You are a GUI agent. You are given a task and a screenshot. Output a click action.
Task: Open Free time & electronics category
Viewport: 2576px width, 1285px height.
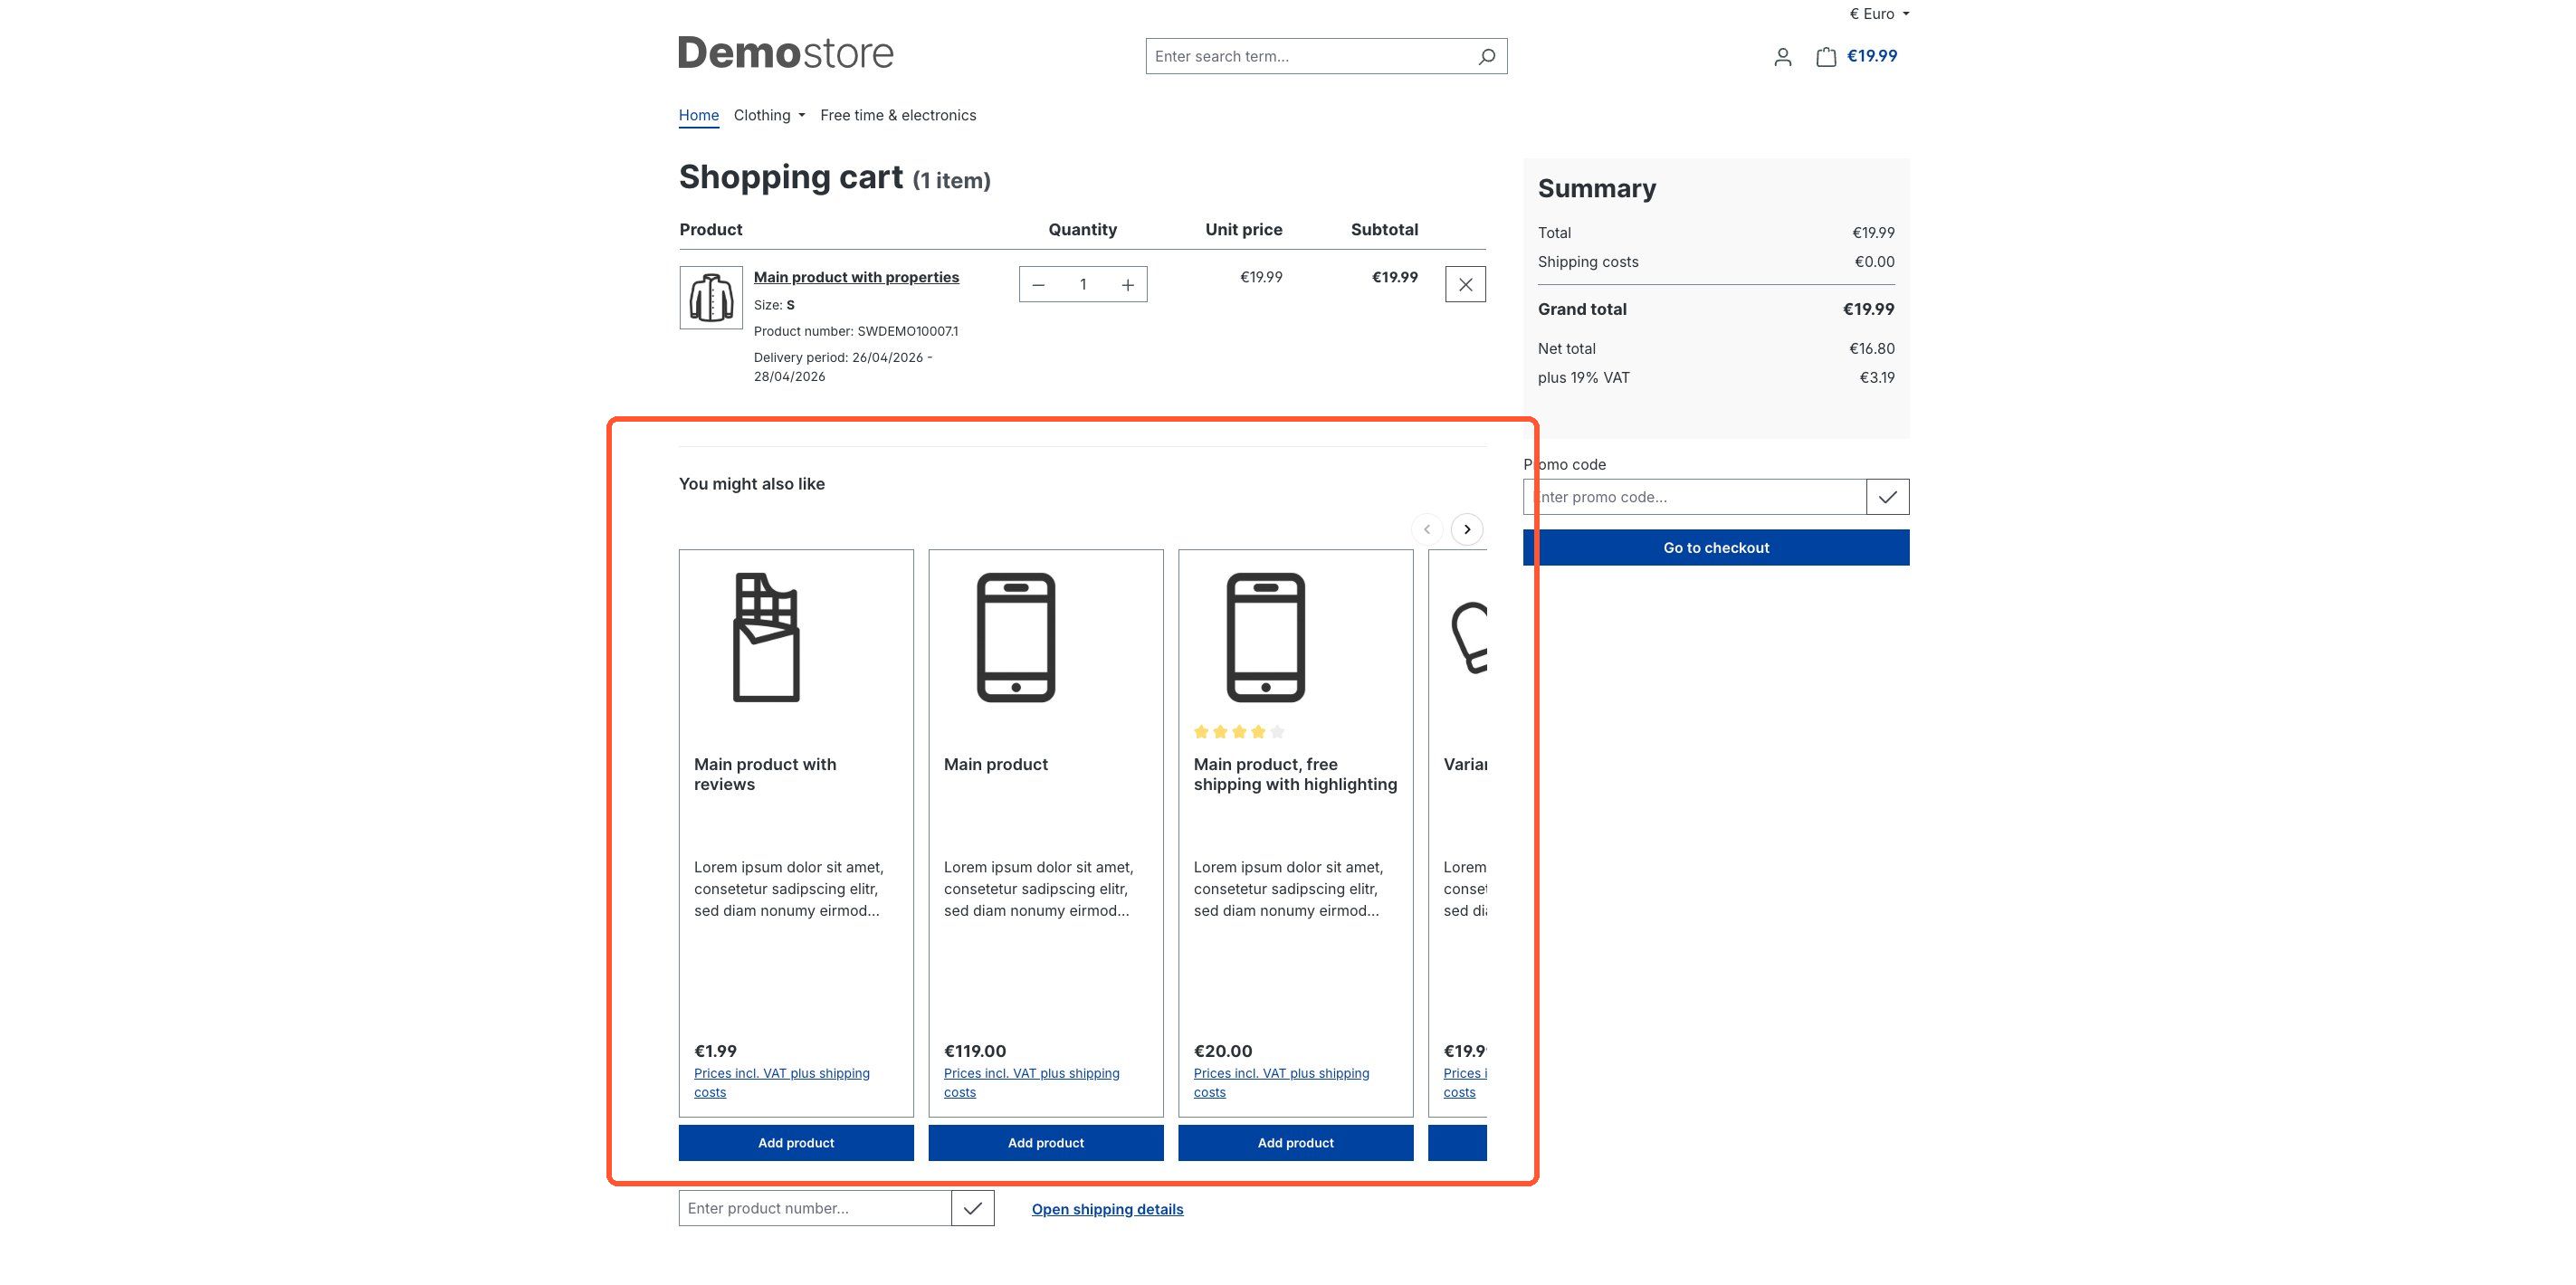tap(898, 115)
